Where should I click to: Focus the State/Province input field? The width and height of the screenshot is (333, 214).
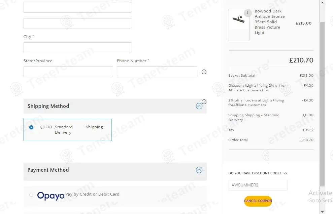pos(68,72)
